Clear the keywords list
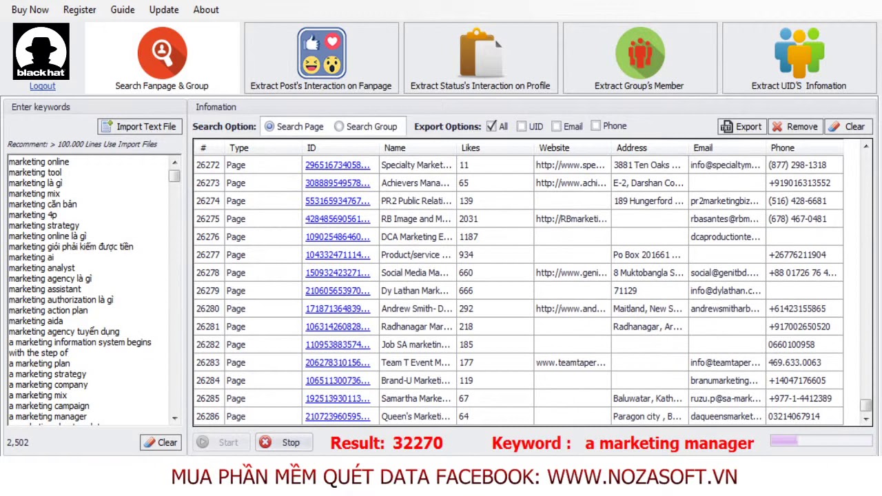 tap(161, 442)
